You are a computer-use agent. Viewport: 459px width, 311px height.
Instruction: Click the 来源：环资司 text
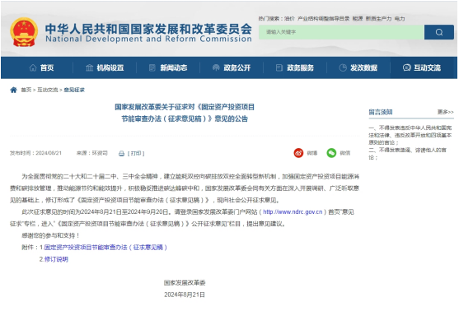pos(92,153)
